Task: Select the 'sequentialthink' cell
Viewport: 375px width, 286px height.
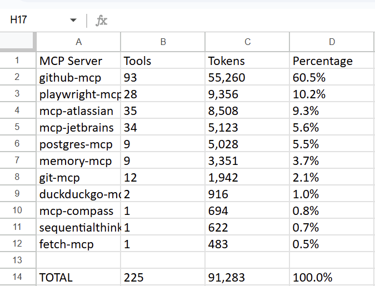Action: click(x=78, y=227)
